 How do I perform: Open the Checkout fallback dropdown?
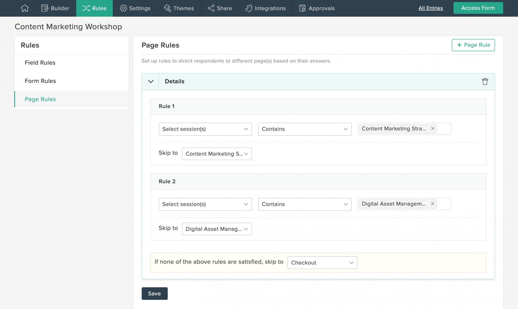click(x=322, y=262)
